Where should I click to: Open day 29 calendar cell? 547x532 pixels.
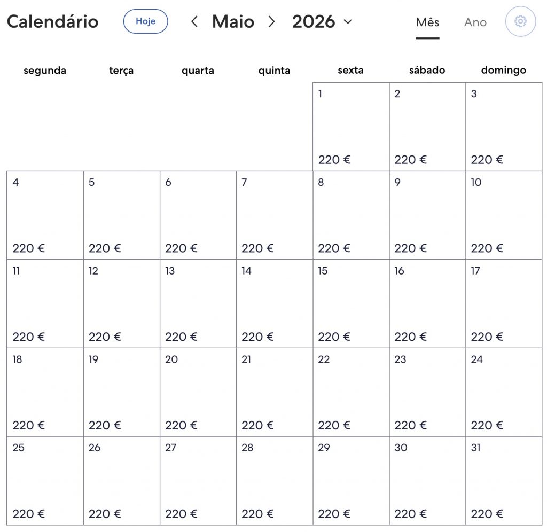pyautogui.click(x=351, y=481)
